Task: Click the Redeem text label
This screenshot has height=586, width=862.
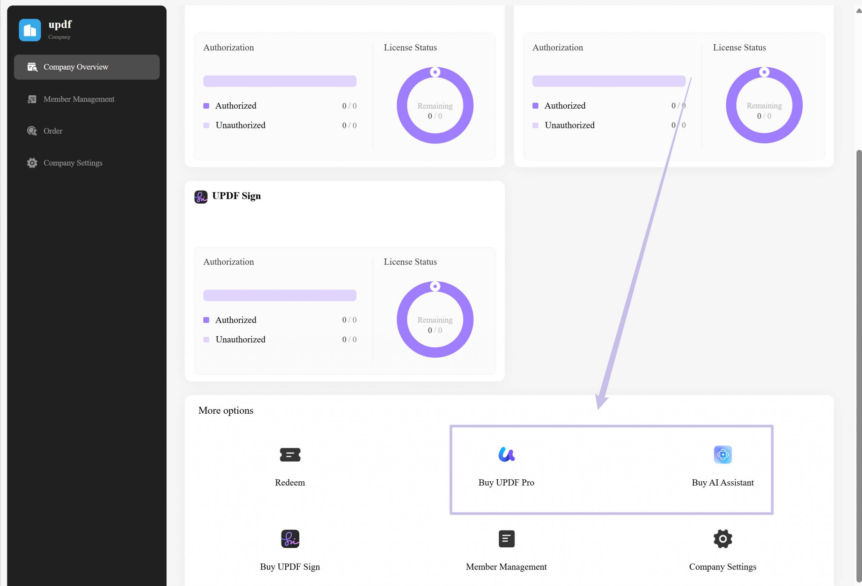Action: [x=290, y=483]
